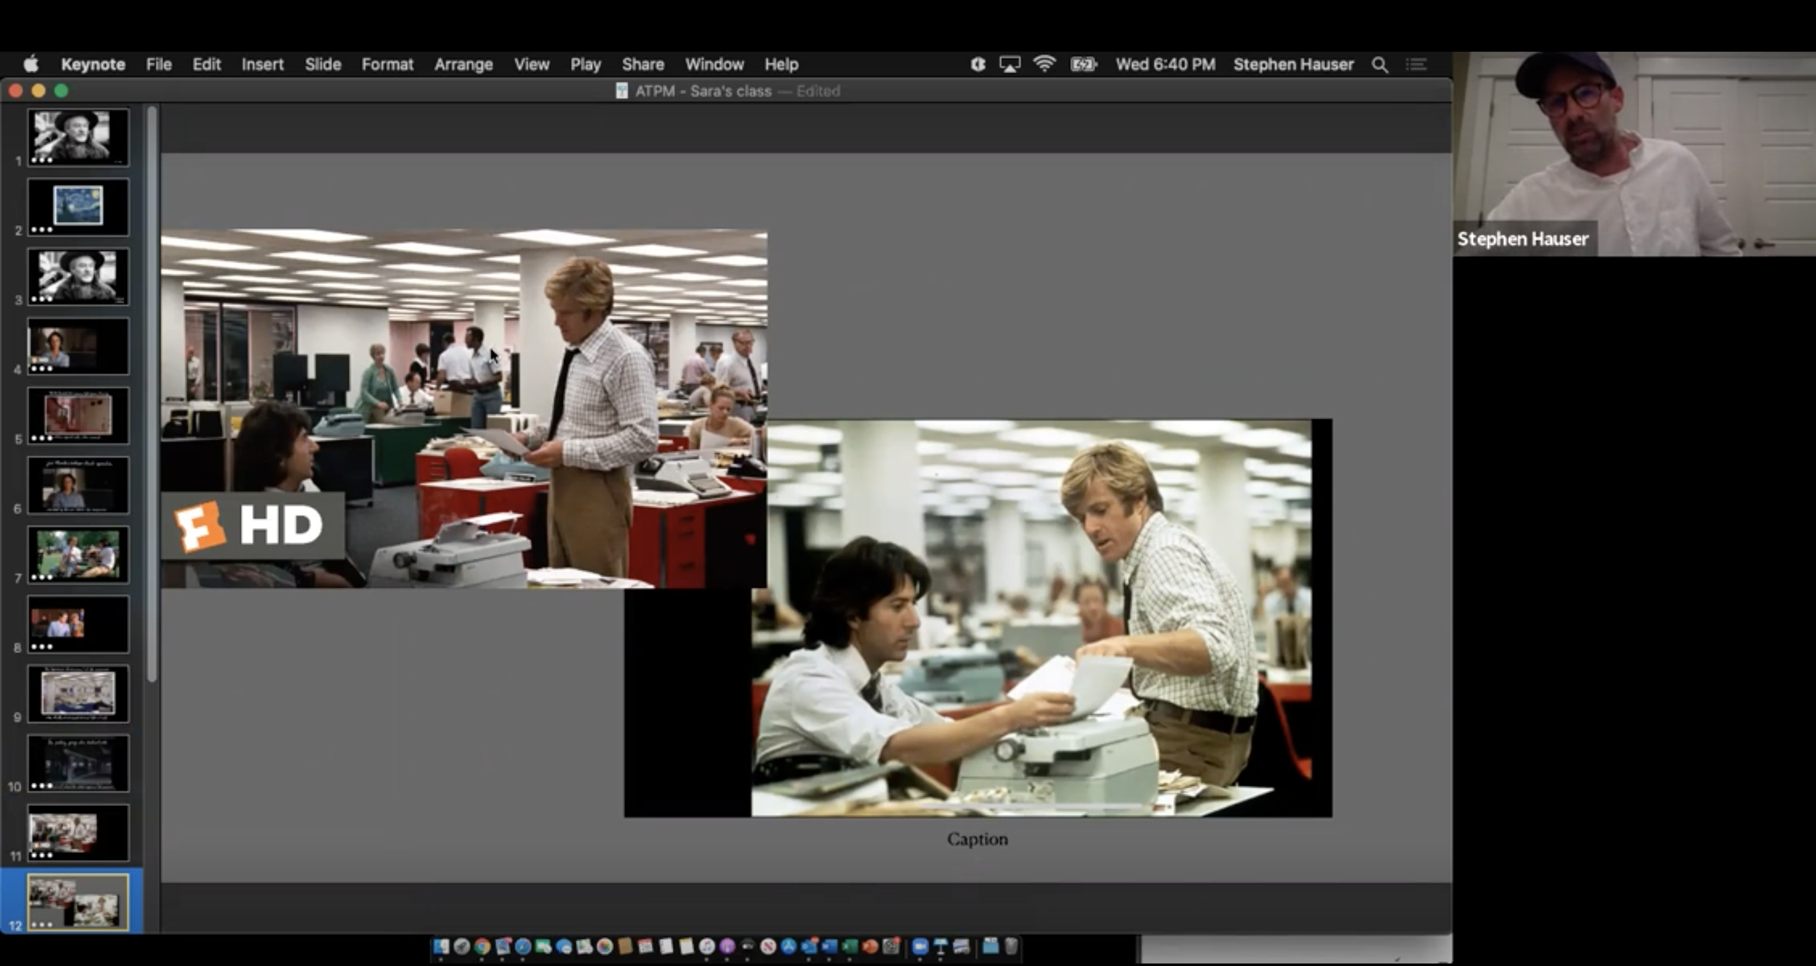Viewport: 1816px width, 966px height.
Task: Open the Arrange menu
Action: 463,65
